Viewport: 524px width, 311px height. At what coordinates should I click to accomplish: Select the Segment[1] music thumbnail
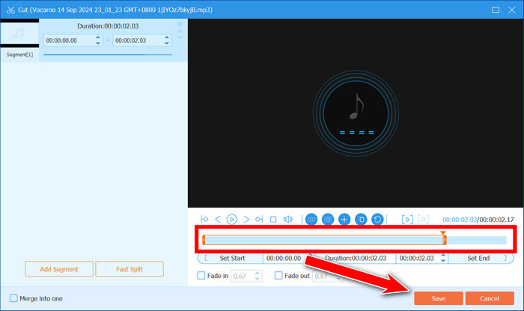click(x=19, y=34)
